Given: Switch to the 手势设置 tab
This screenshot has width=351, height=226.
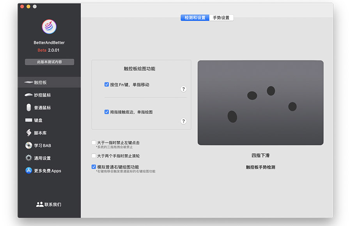Looking at the screenshot, I should (221, 18).
